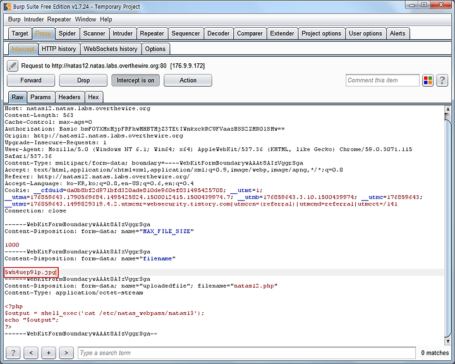
Task: Select the Proxy tab
Action: (x=43, y=33)
